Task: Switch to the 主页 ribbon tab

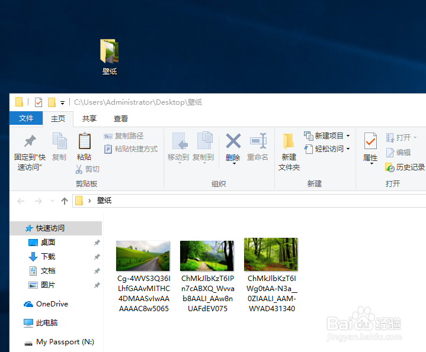Action: pyautogui.click(x=58, y=119)
